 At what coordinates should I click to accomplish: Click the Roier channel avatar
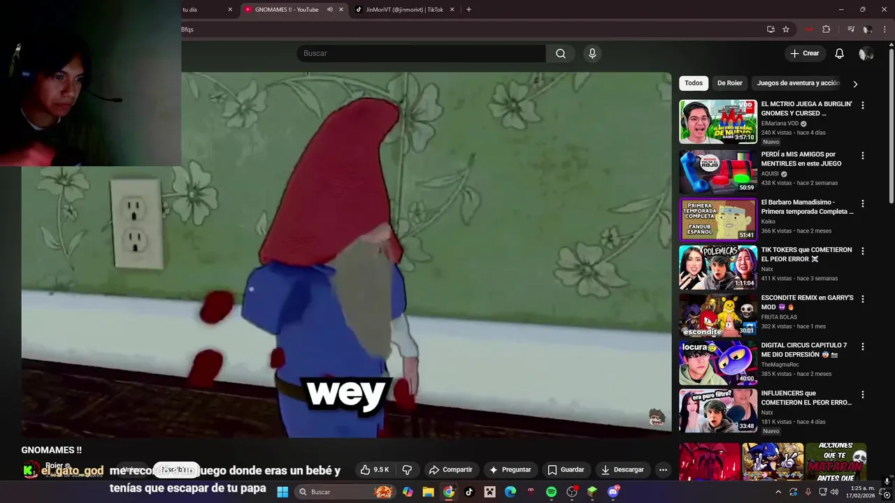point(30,470)
